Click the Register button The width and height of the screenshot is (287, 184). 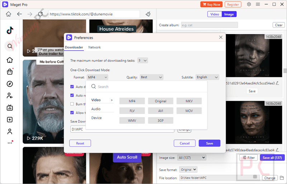pyautogui.click(x=233, y=4)
